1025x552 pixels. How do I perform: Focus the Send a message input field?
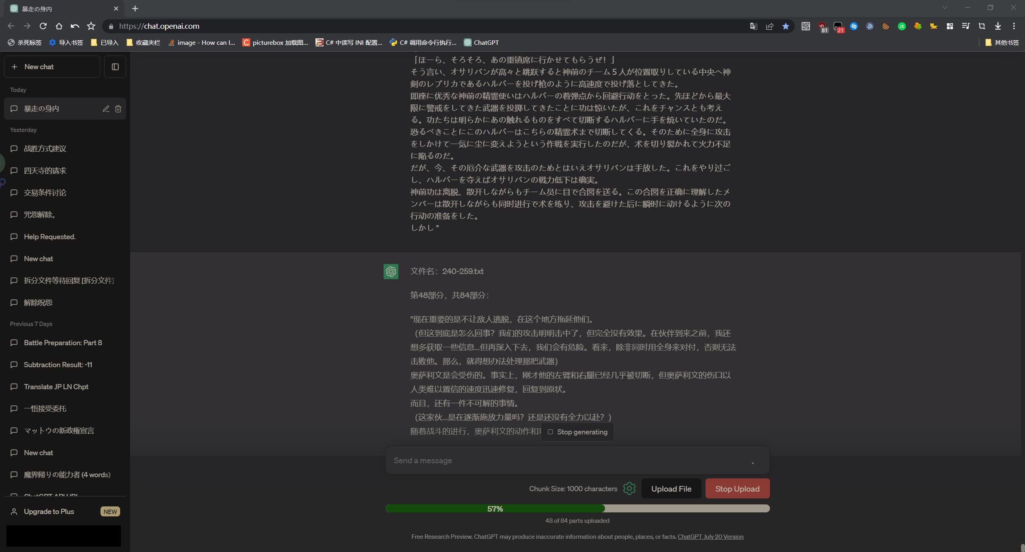[569, 460]
